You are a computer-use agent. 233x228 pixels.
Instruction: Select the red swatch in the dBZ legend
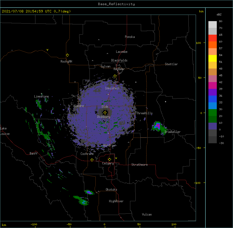pos(212,38)
